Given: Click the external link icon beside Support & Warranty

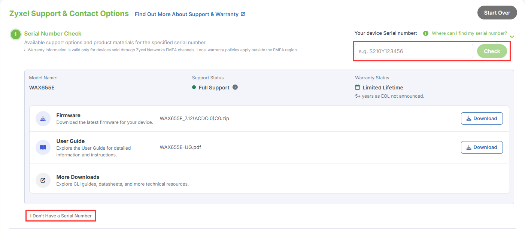Looking at the screenshot, I should click(x=243, y=14).
